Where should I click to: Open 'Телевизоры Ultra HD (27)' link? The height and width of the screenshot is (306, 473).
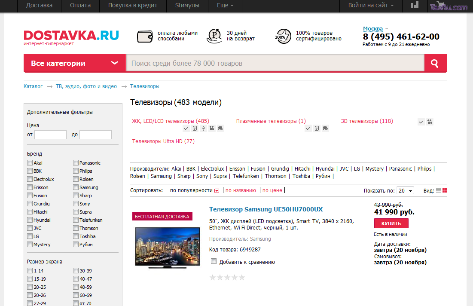pyautogui.click(x=163, y=141)
